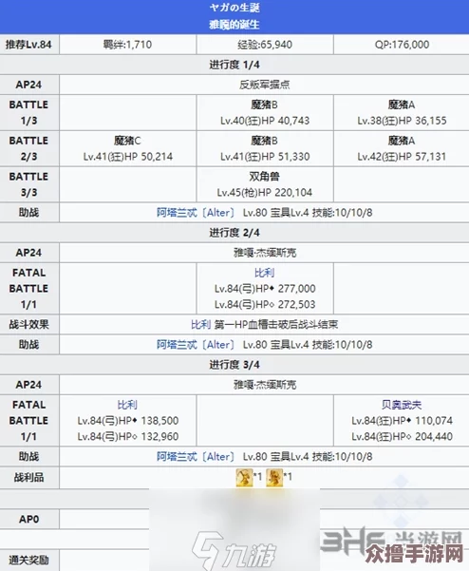The height and width of the screenshot is (571, 469).
Task: Click the 进行度 2/4 section header
Action: click(234, 233)
